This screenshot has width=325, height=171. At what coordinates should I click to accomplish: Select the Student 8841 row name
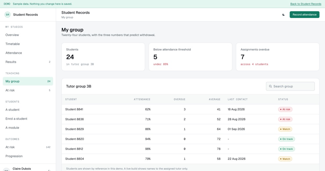[74, 109]
